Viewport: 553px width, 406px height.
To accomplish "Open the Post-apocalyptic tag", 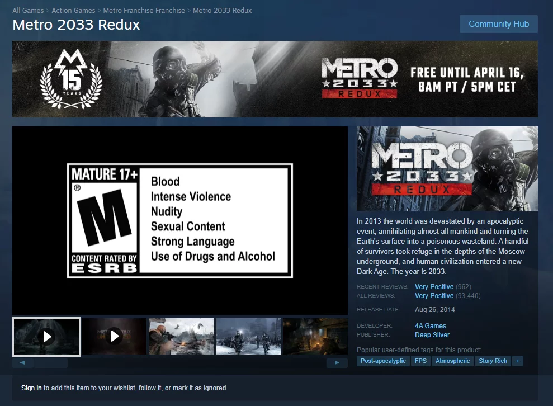I will [x=383, y=361].
